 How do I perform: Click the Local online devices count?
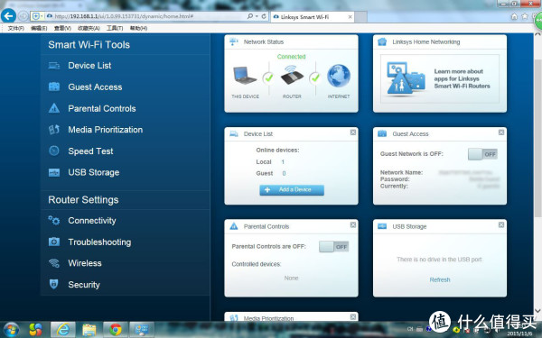(x=283, y=161)
